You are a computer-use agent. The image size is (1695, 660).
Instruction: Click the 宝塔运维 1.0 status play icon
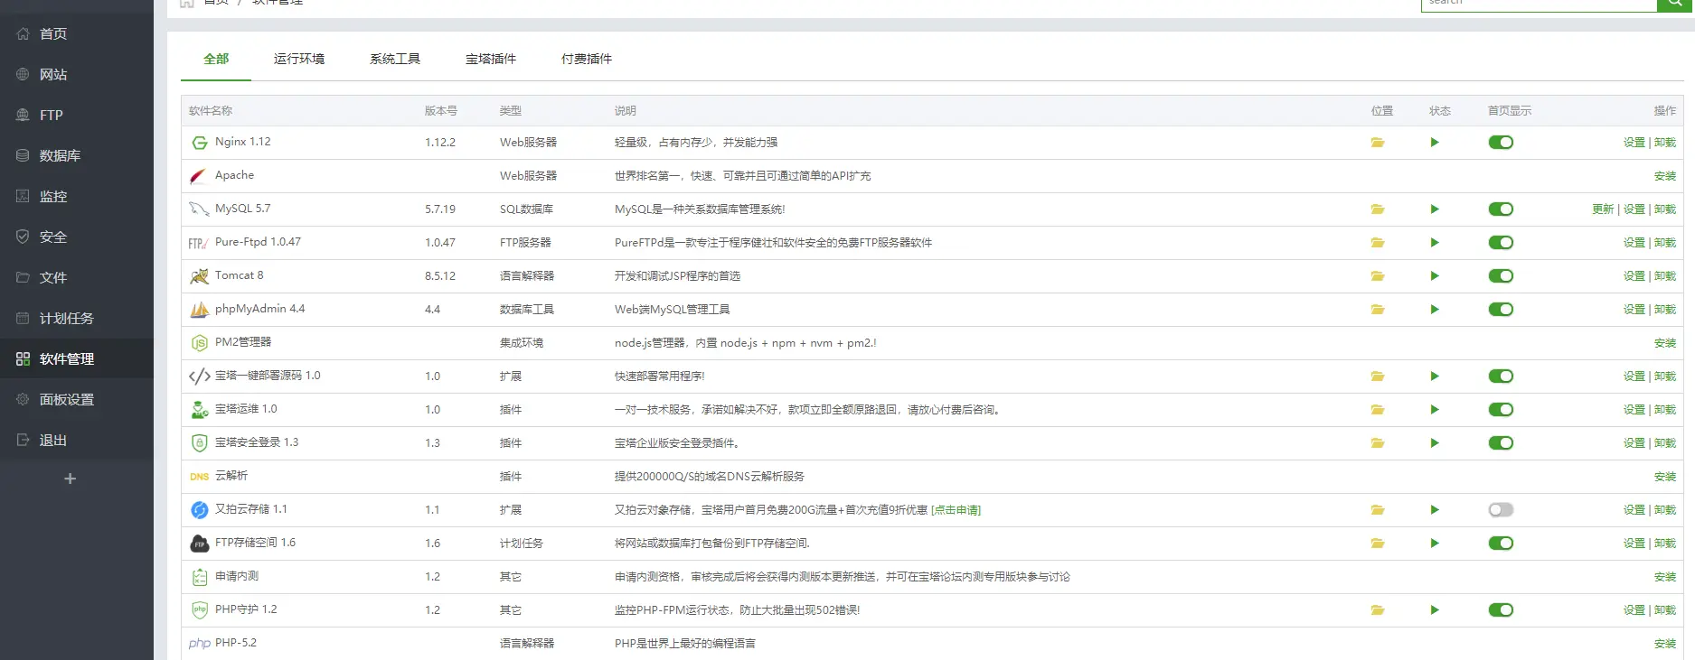[1435, 410]
